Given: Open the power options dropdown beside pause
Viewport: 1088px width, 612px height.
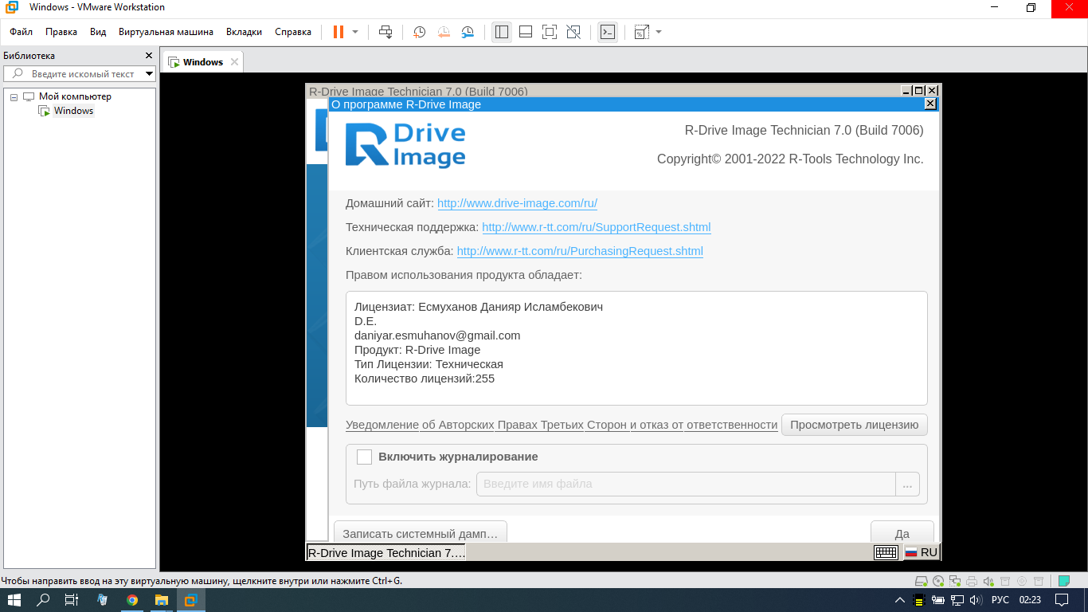Looking at the screenshot, I should click(355, 32).
